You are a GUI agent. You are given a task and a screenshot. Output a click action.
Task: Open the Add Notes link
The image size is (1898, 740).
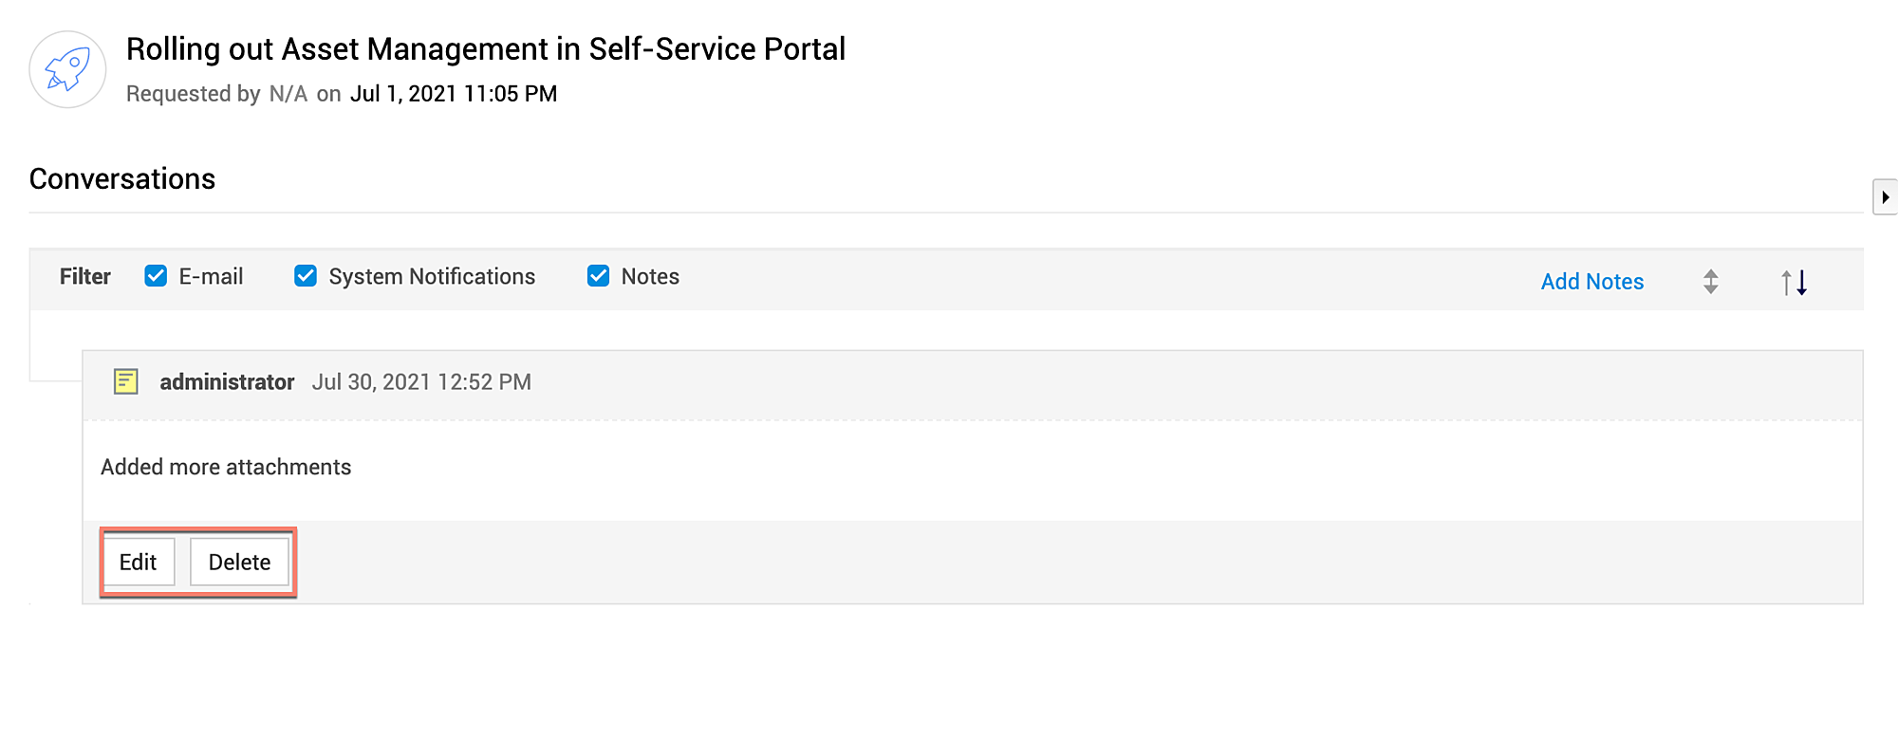click(1591, 282)
